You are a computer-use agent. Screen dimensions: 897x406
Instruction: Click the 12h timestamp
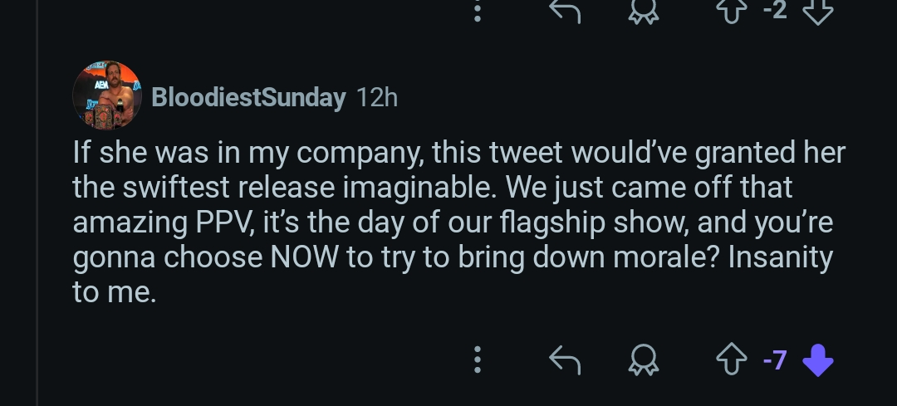(376, 98)
